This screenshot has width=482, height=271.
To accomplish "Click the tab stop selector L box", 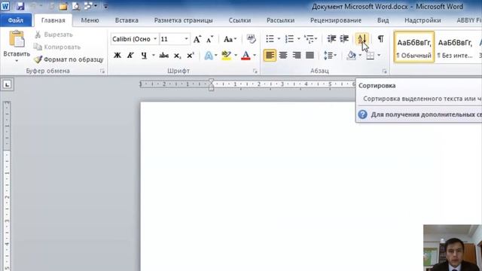I will [x=7, y=84].
